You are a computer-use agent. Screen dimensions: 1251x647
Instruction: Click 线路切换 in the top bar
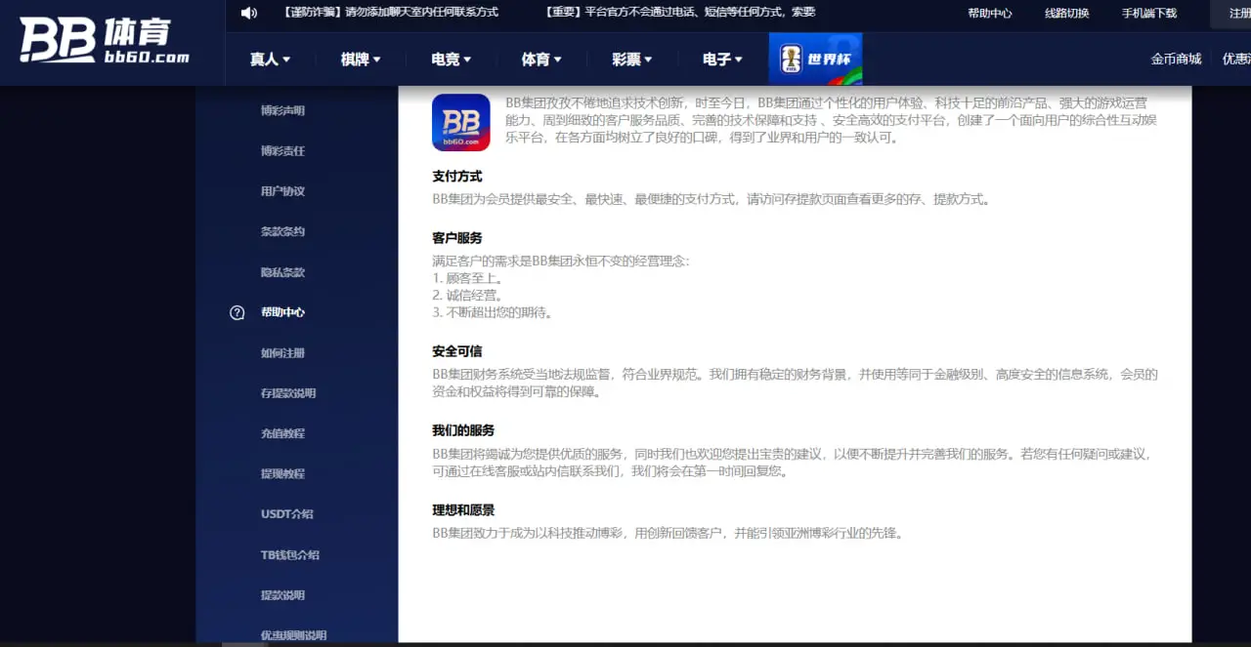[1067, 14]
